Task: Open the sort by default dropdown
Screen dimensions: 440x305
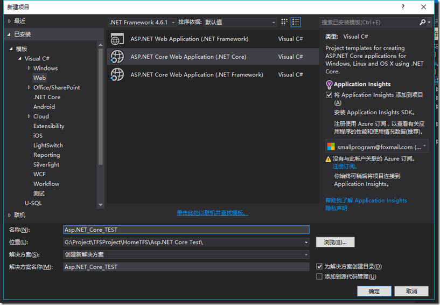Action: pos(240,22)
